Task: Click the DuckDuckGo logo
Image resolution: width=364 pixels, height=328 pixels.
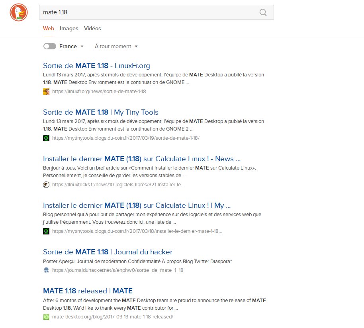Action: pyautogui.click(x=19, y=12)
